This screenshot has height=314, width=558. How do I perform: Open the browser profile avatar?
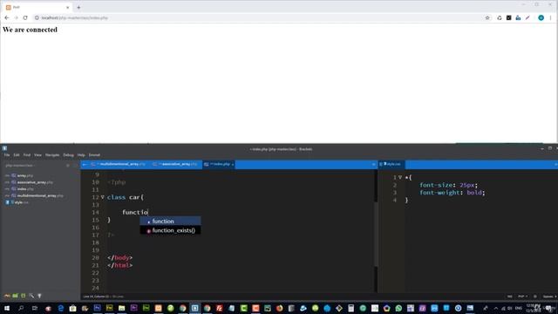click(541, 17)
